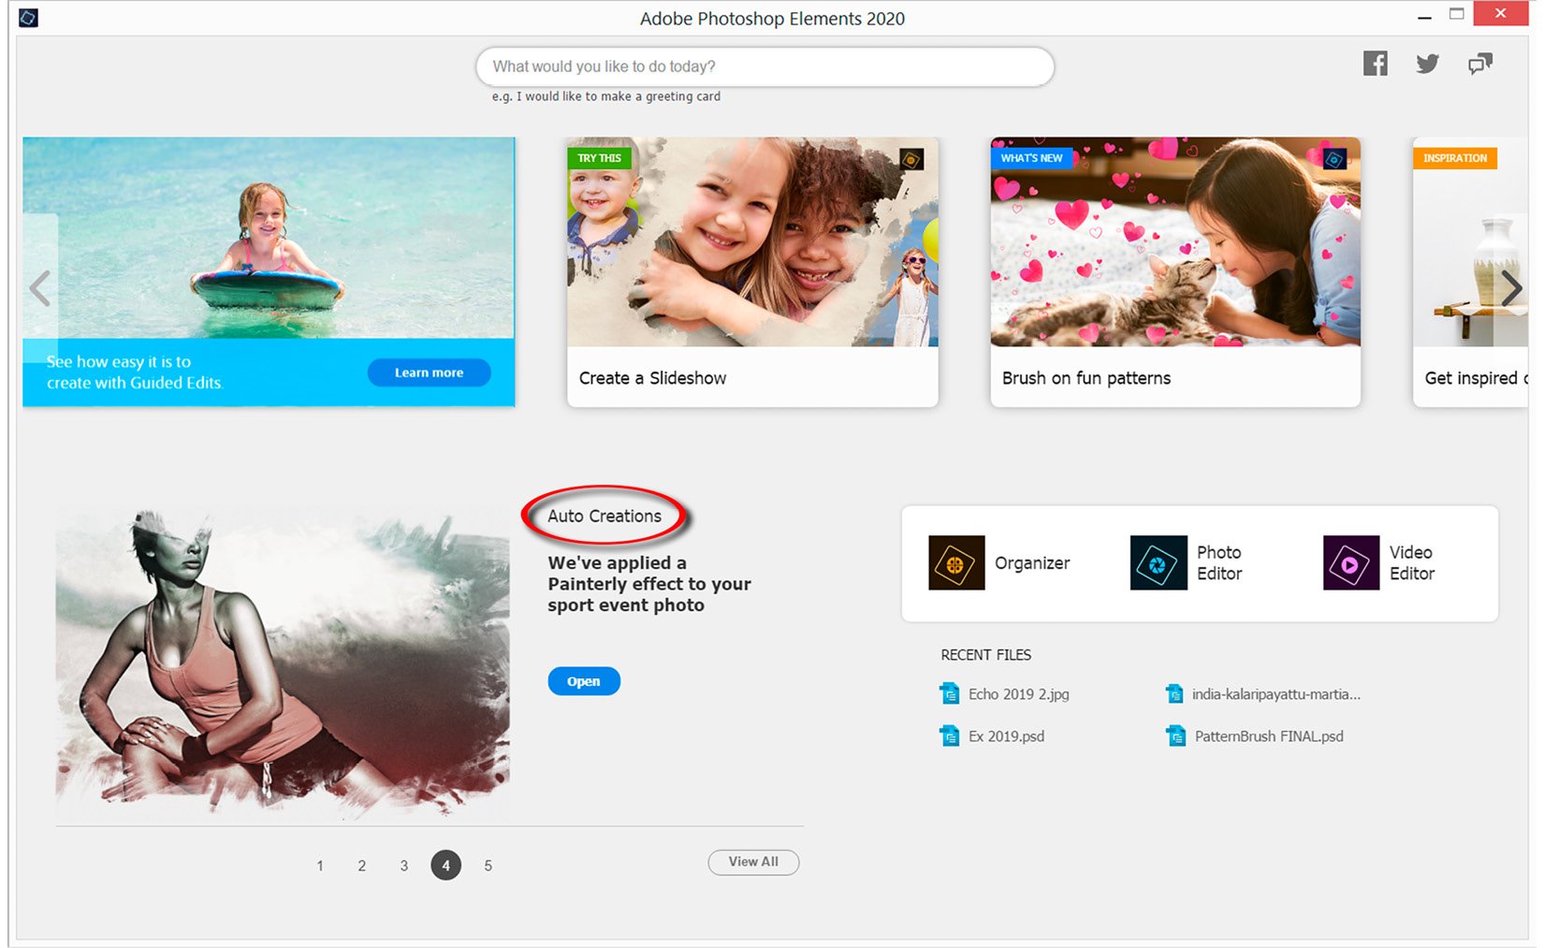Open recent file PatternBrush FINAL.psd

(1269, 736)
